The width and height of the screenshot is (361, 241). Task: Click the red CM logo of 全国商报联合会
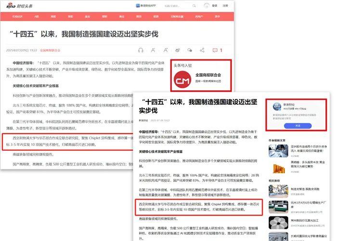[182, 80]
